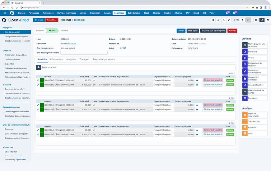
Task: Open Étiquettes analysis button
Action: [255, 127]
